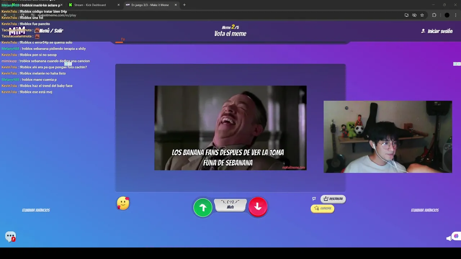Open the browser extensions puzzle icon
Image resolution: width=461 pixels, height=259 pixels.
[434, 15]
